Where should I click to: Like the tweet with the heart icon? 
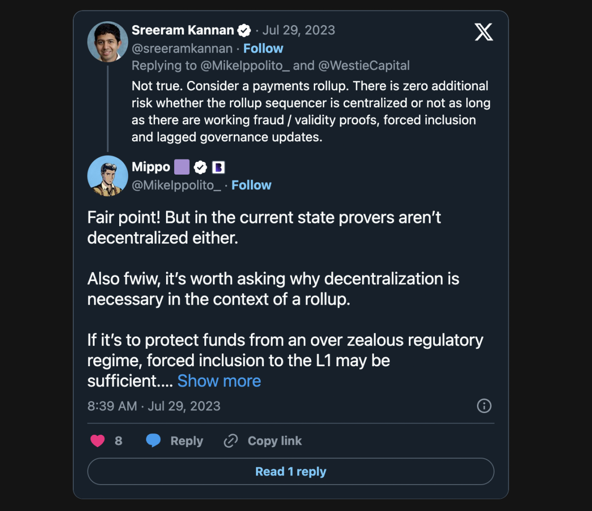[x=97, y=441]
